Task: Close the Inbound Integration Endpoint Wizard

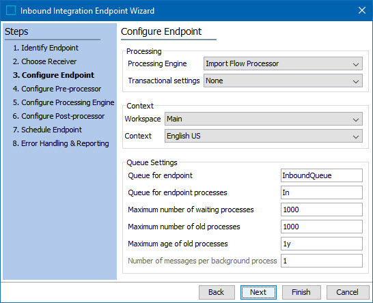Action: tap(362, 10)
